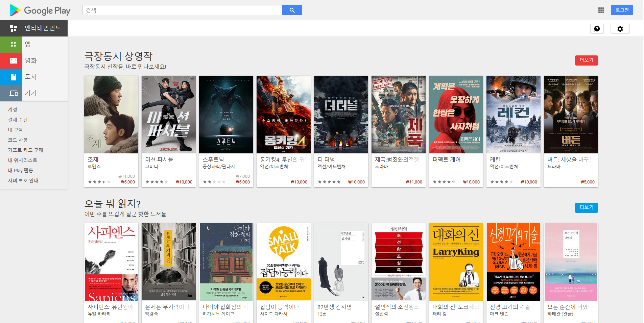This screenshot has width=644, height=323.
Task: Open the 자녀 보호 안내 link
Action: pos(23,180)
